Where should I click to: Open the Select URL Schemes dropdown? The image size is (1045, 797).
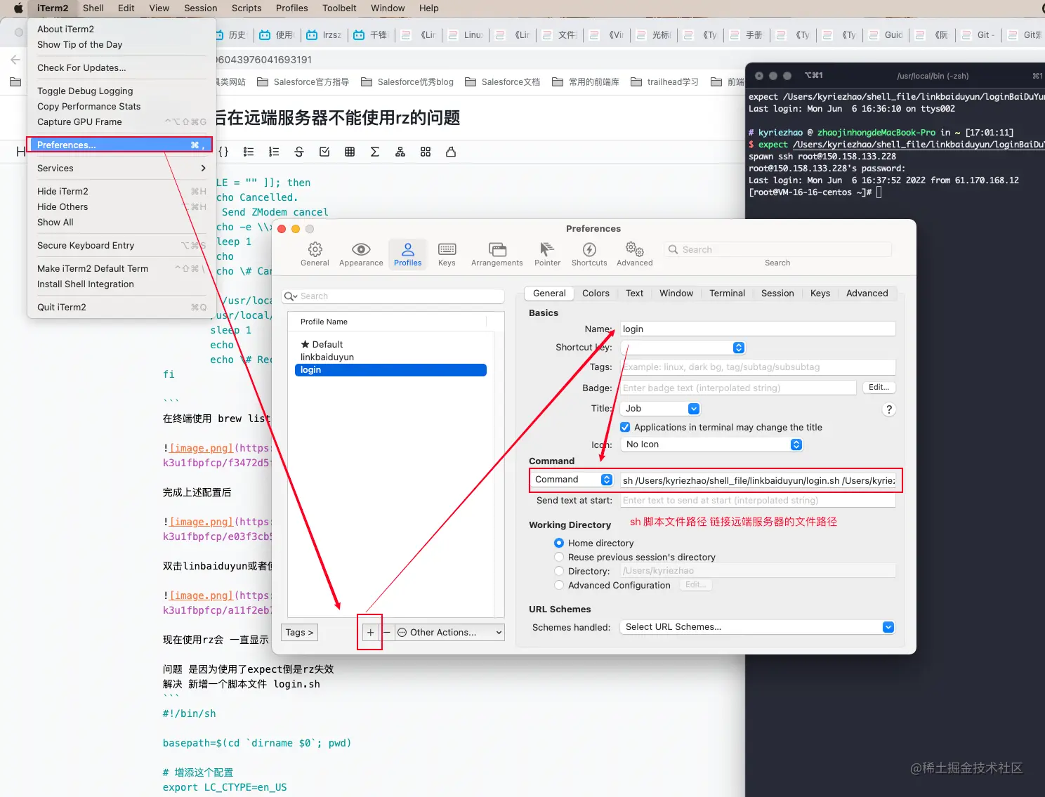(x=758, y=627)
